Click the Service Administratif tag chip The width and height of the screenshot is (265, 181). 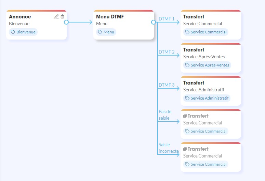tap(207, 98)
